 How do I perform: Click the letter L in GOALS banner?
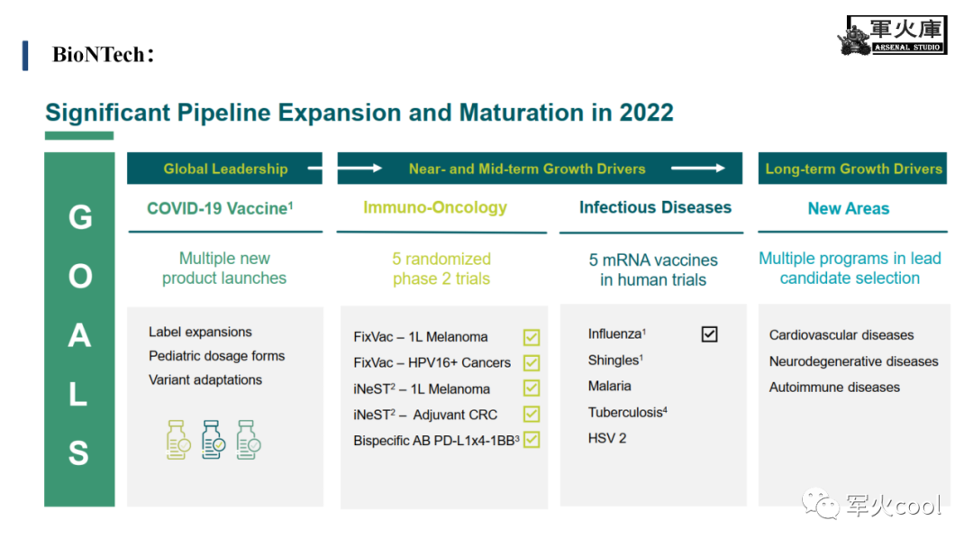click(x=77, y=394)
